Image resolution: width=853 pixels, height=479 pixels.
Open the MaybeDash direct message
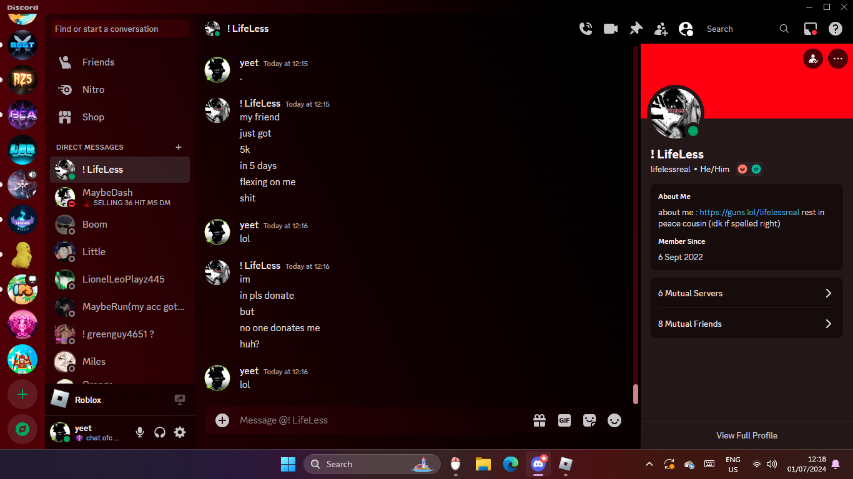[x=120, y=197]
